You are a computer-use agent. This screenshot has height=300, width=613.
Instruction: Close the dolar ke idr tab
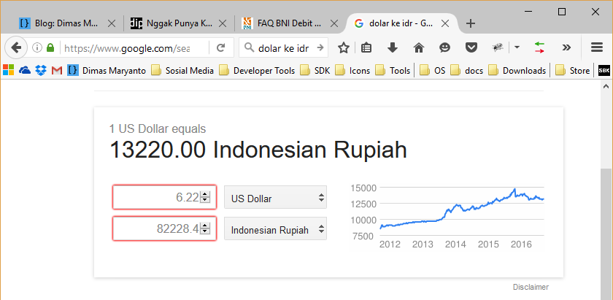click(x=445, y=23)
